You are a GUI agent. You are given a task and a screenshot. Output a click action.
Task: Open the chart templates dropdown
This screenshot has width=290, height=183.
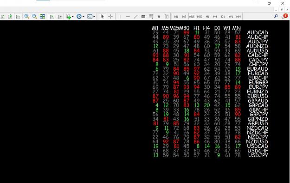[91, 17]
